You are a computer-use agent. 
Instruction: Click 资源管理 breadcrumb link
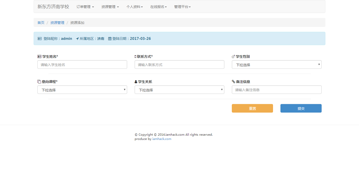57,23
